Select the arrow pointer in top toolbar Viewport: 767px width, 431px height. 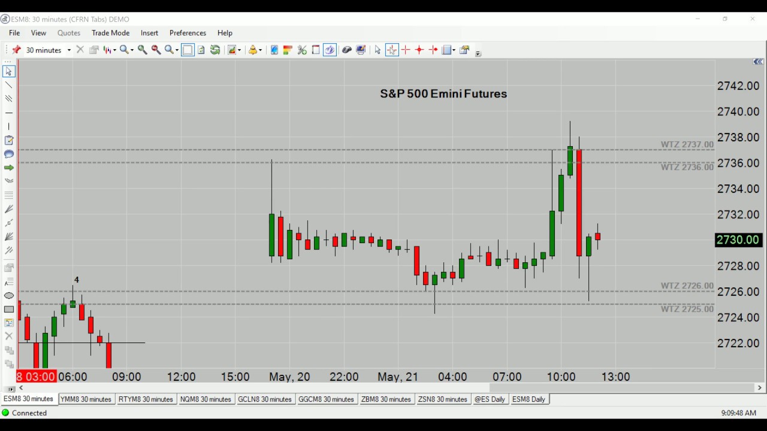[378, 50]
